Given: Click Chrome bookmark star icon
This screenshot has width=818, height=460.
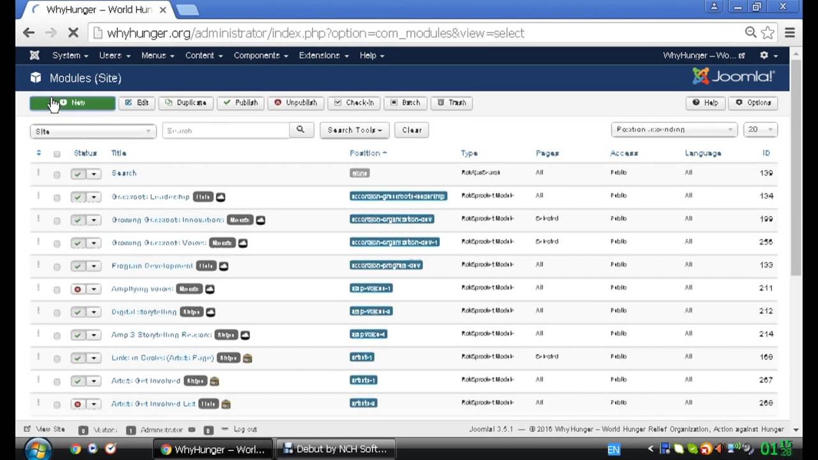Looking at the screenshot, I should tap(768, 33).
